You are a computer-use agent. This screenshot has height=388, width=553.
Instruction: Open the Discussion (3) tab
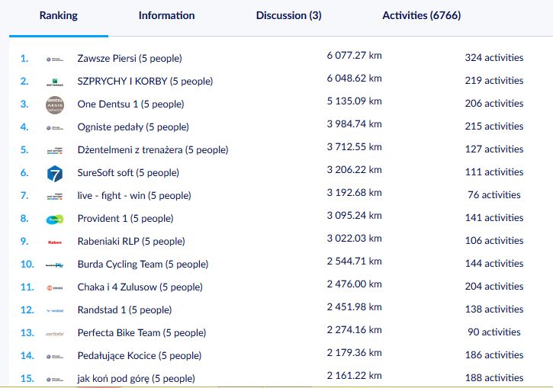click(x=288, y=15)
